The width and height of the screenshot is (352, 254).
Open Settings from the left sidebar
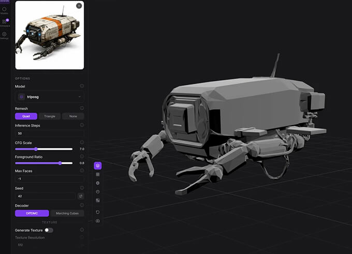click(4, 35)
